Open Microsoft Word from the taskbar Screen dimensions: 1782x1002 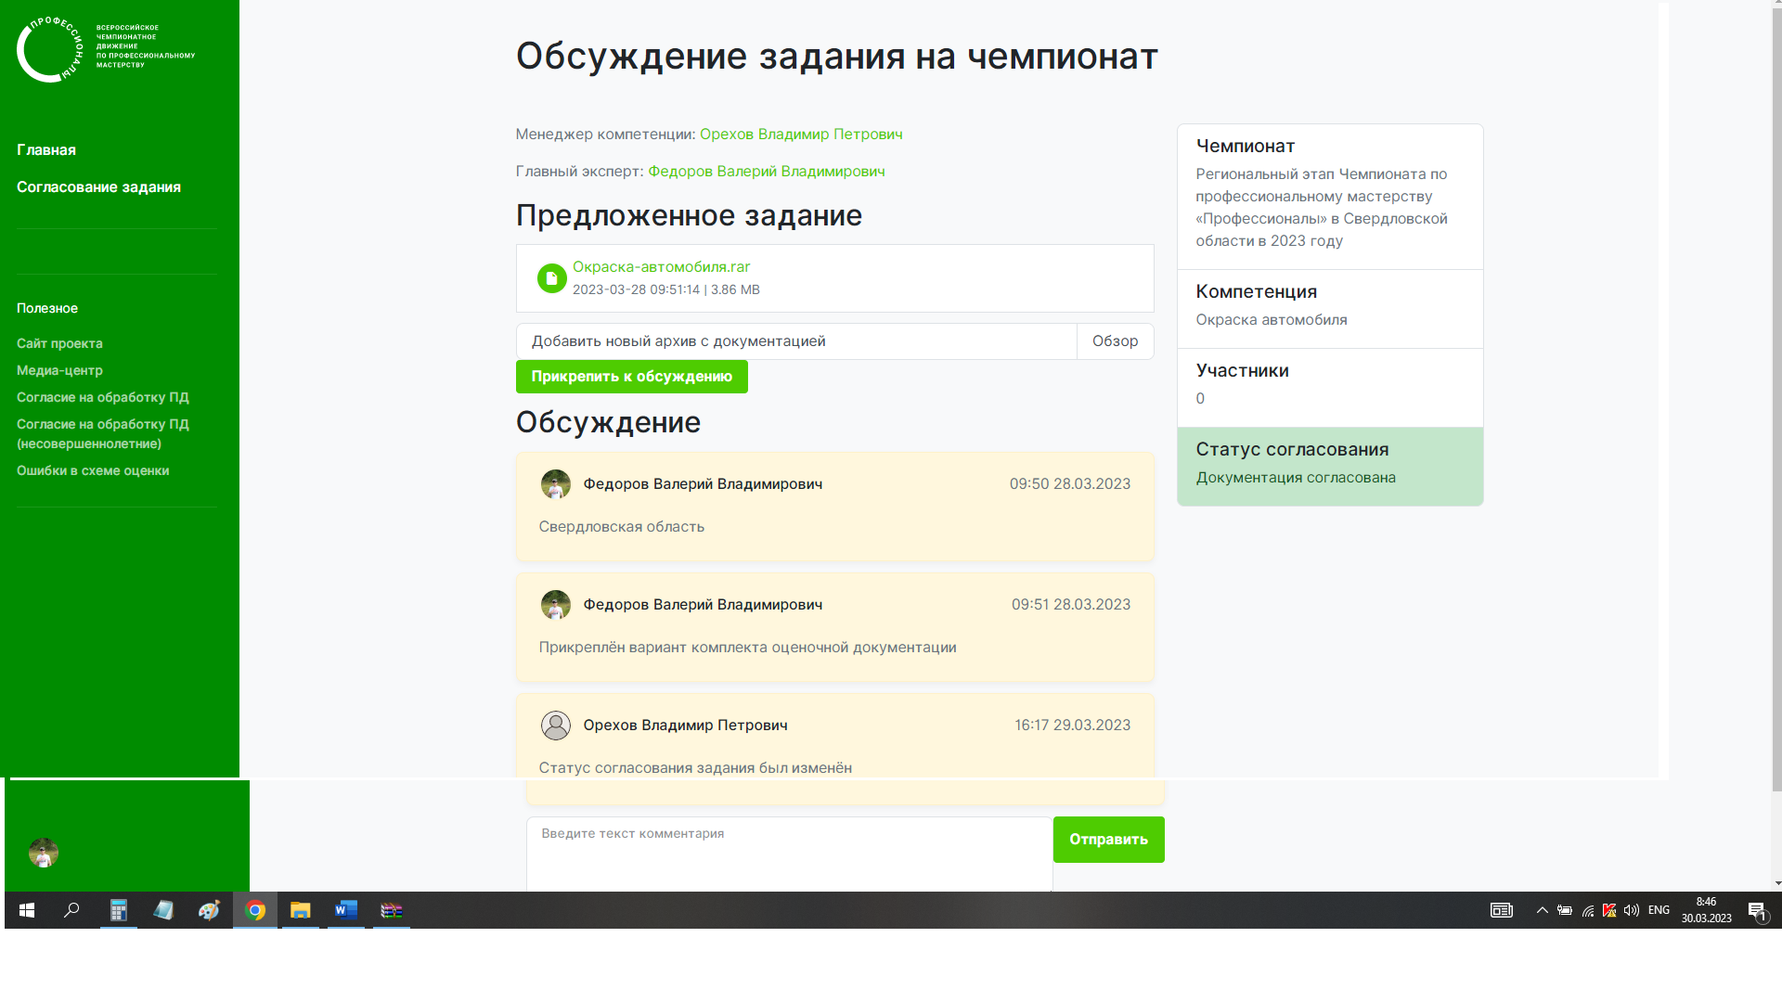click(346, 911)
